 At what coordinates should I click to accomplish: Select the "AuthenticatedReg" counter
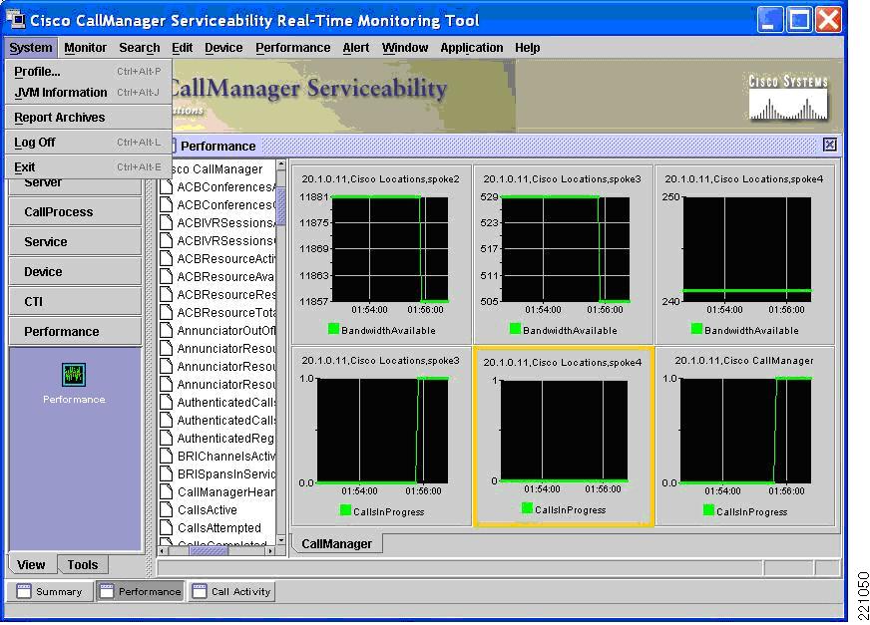225,439
